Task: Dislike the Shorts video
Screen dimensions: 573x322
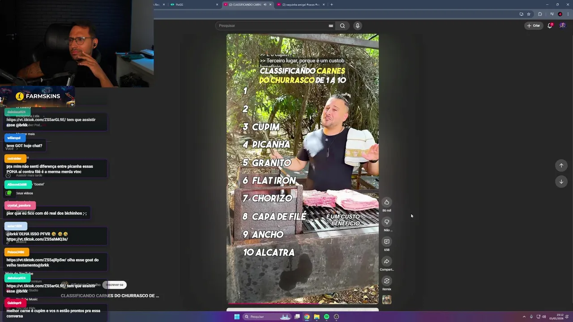Action: 387,222
